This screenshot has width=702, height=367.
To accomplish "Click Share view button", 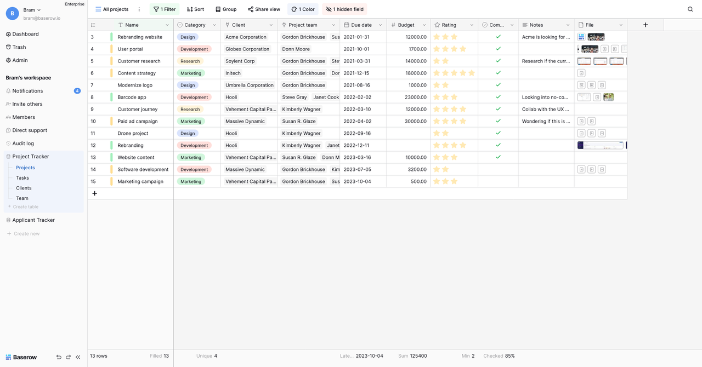I will (x=264, y=9).
